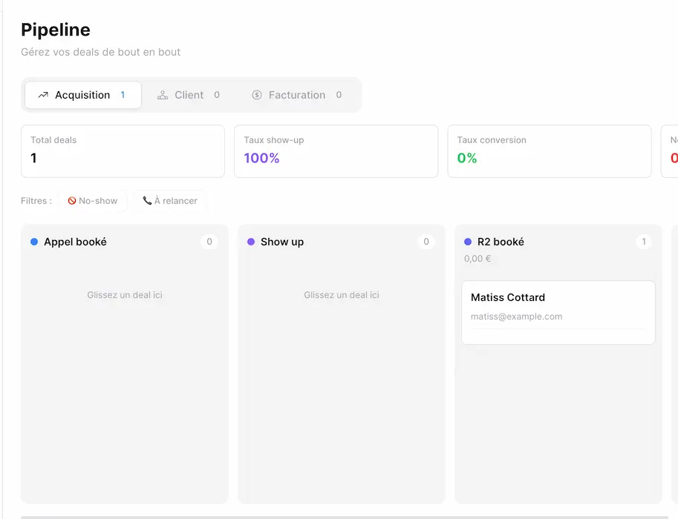Click the red No-show prohibited icon
This screenshot has width=678, height=519.
(x=72, y=201)
